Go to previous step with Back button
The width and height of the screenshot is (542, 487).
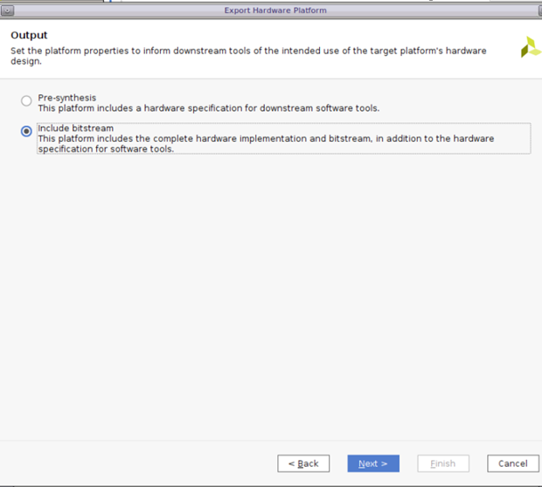303,463
